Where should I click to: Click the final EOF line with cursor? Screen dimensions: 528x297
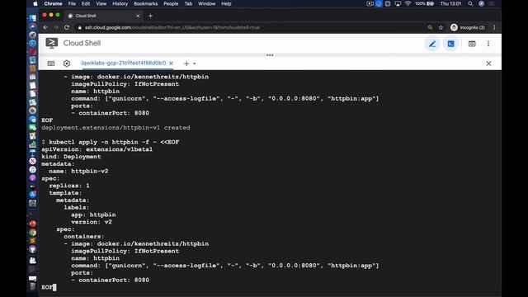[49, 287]
